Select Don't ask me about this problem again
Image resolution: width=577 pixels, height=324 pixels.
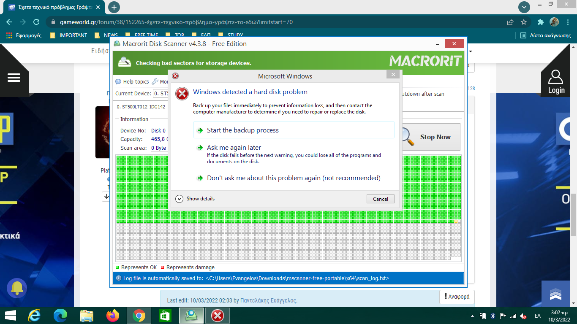[x=293, y=178]
